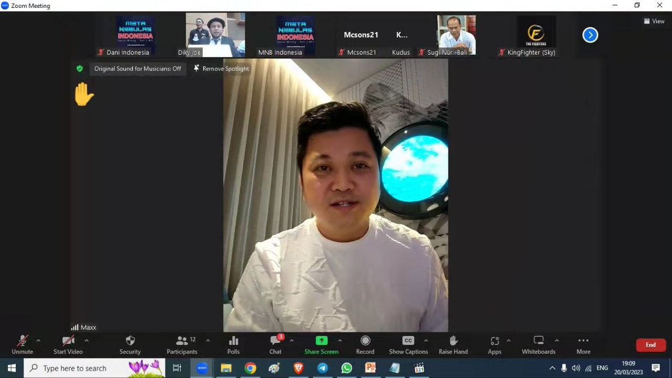Viewport: 672px width, 378px height.
Task: Expand caption options arrow next to Show Captions
Action: pyautogui.click(x=426, y=340)
